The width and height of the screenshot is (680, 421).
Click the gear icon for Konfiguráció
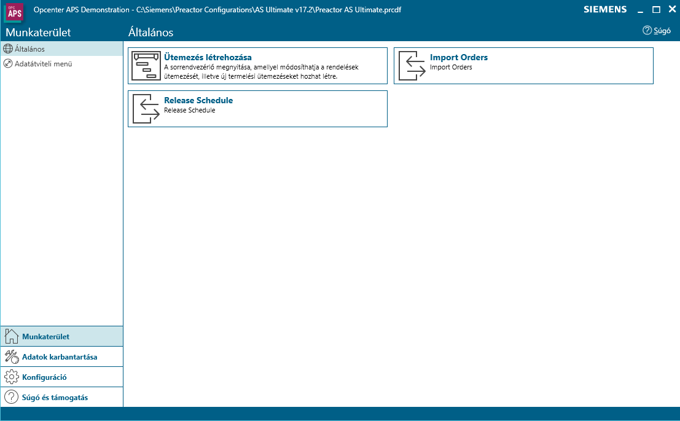11,377
